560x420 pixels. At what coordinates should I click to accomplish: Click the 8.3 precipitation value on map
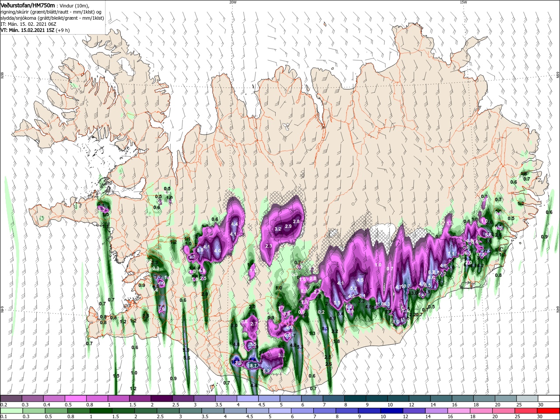(x=325, y=328)
